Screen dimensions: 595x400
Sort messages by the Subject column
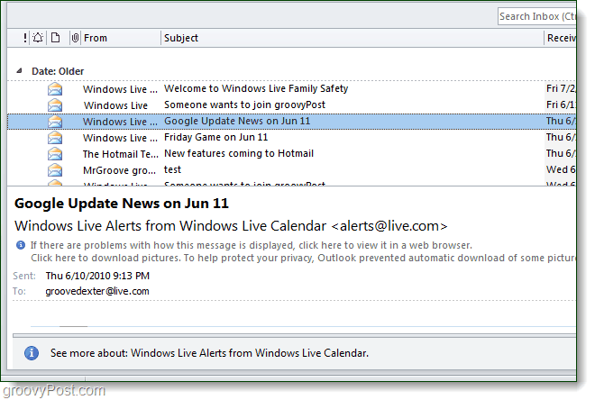pyautogui.click(x=181, y=38)
